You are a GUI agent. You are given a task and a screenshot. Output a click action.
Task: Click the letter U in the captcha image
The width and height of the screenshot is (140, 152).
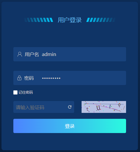click(x=98, y=108)
